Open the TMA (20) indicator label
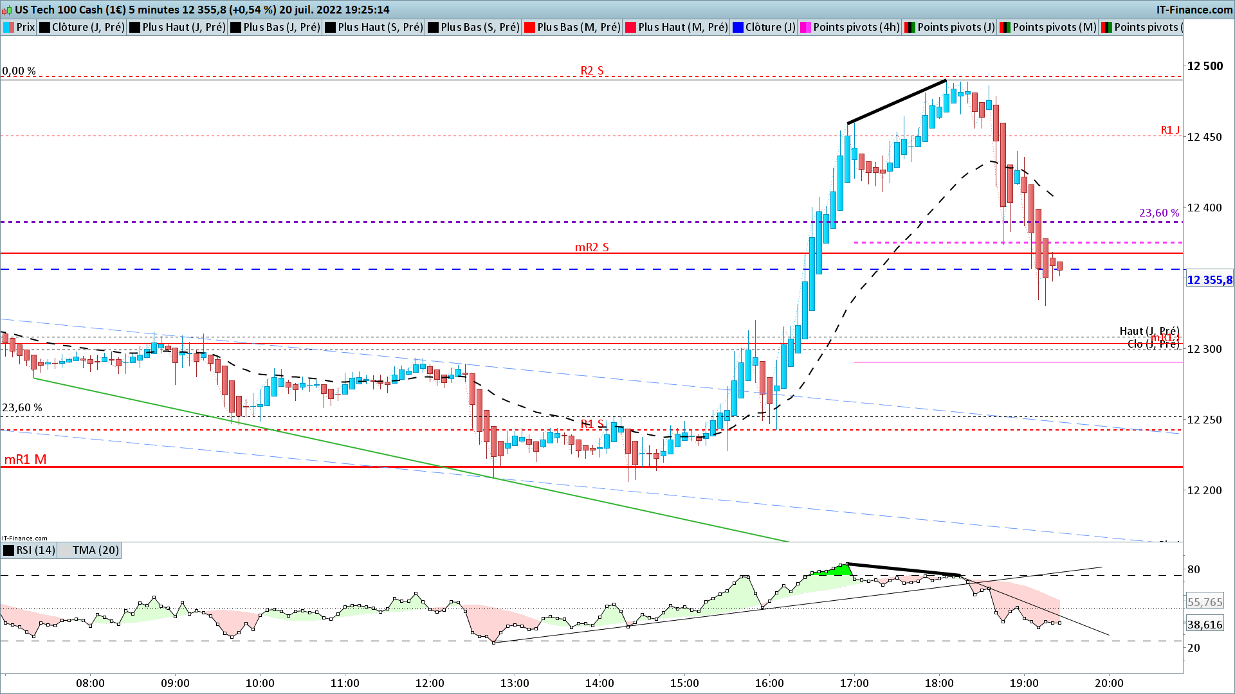Image resolution: width=1235 pixels, height=694 pixels. point(95,550)
